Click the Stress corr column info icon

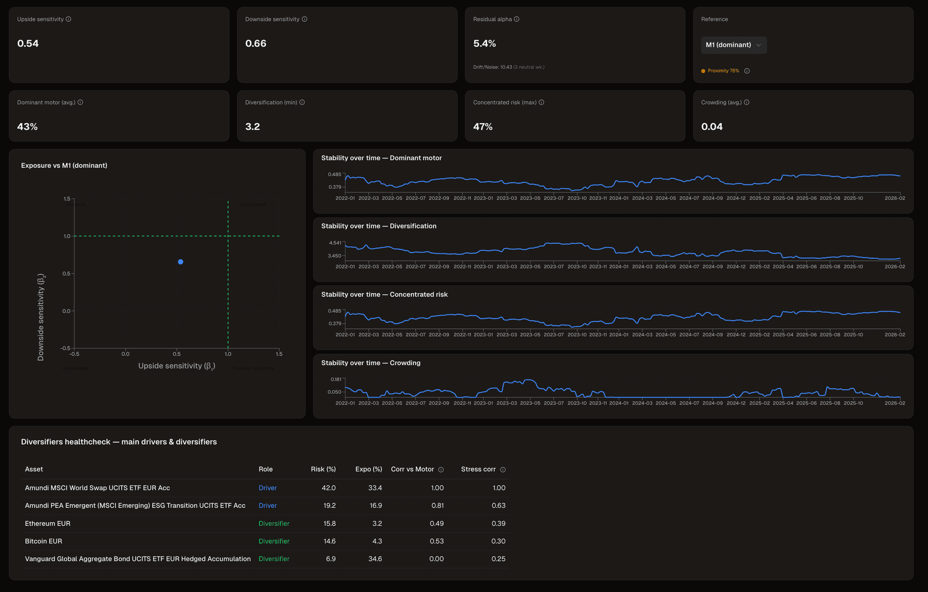click(503, 469)
